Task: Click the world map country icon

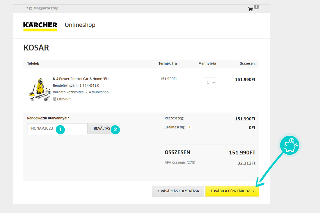Action: pyautogui.click(x=29, y=8)
